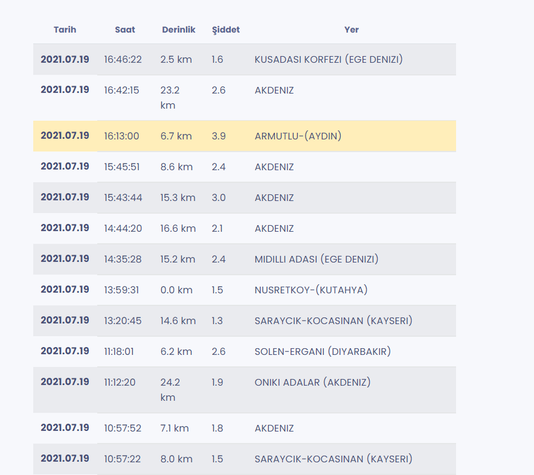The image size is (534, 475).
Task: Select the SOLEN-ERGANI (DIYARBAKIR) location
Action: 323,351
